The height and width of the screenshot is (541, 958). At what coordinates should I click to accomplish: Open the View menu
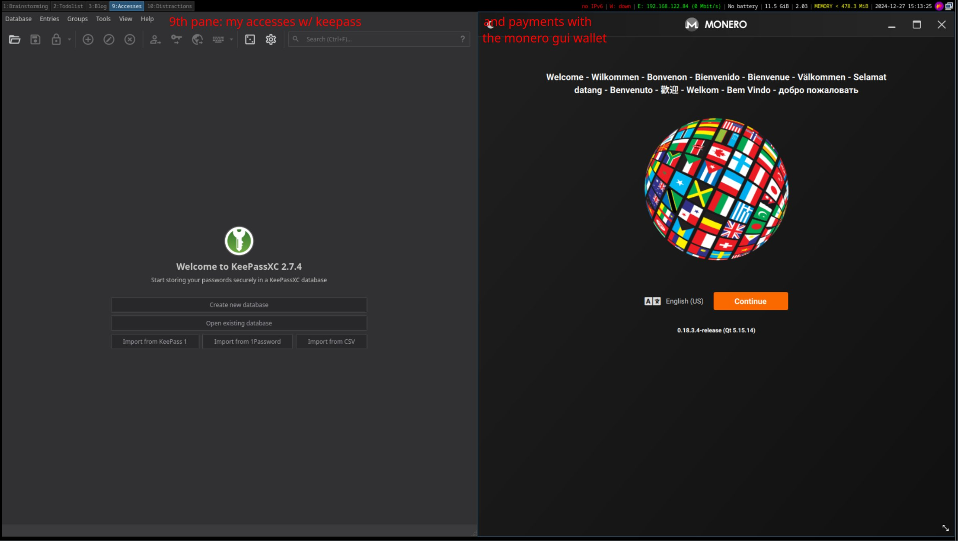(126, 19)
